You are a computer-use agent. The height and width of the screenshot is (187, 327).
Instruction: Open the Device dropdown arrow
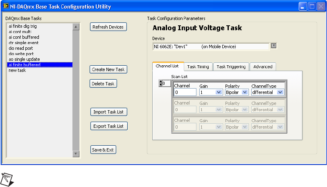click(x=274, y=46)
